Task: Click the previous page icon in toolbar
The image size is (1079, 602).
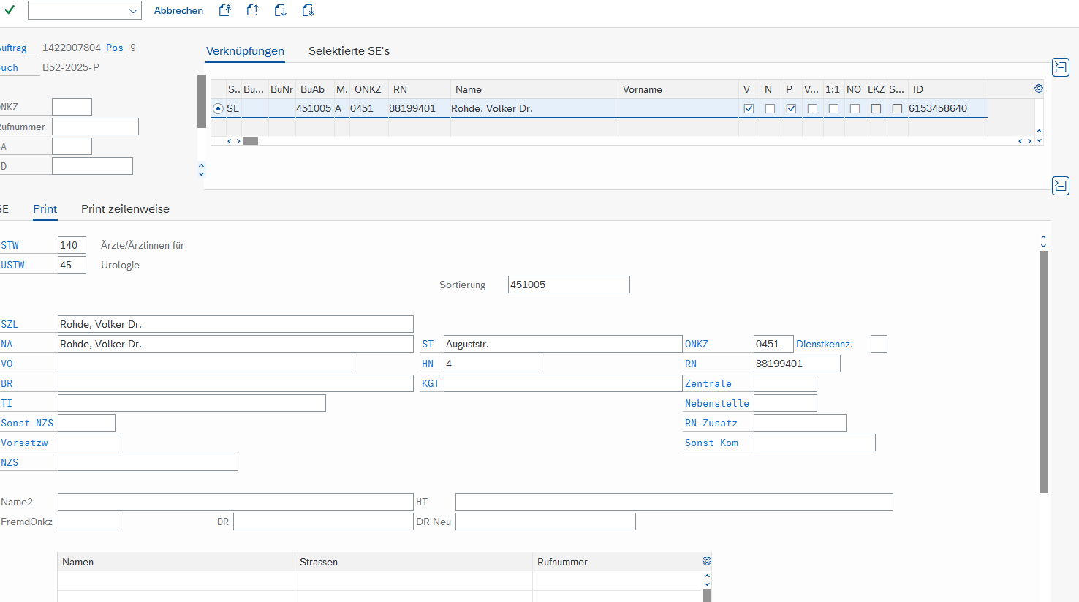Action: [252, 10]
